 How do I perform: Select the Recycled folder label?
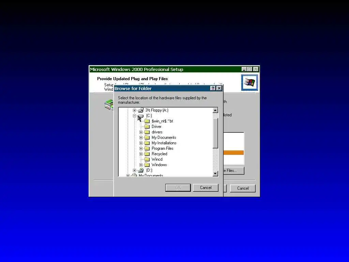(x=160, y=154)
